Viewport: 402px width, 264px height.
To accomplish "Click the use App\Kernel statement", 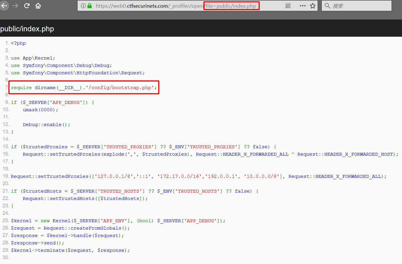I will point(33,58).
